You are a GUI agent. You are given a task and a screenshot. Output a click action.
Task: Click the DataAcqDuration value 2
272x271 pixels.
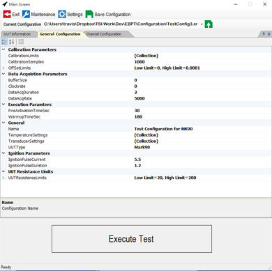click(x=136, y=92)
